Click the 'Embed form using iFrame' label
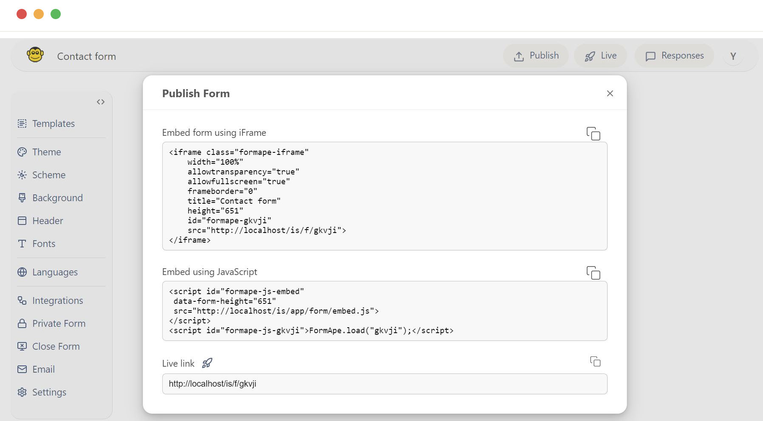The height and width of the screenshot is (421, 763). pyautogui.click(x=214, y=133)
